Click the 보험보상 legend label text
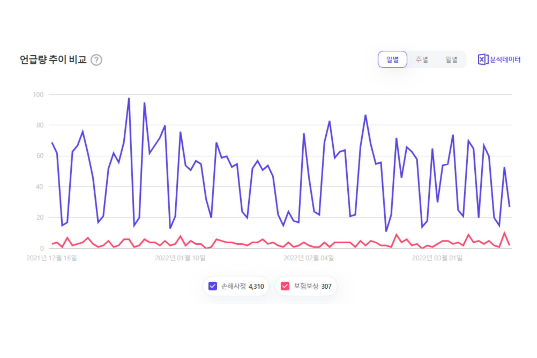This screenshot has width=537, height=358. pyautogui.click(x=306, y=286)
